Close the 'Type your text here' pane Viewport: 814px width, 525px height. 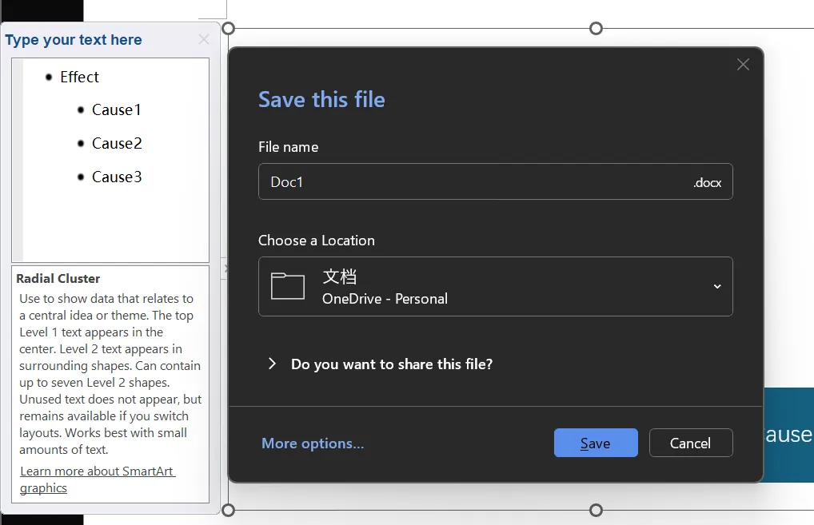pos(204,39)
